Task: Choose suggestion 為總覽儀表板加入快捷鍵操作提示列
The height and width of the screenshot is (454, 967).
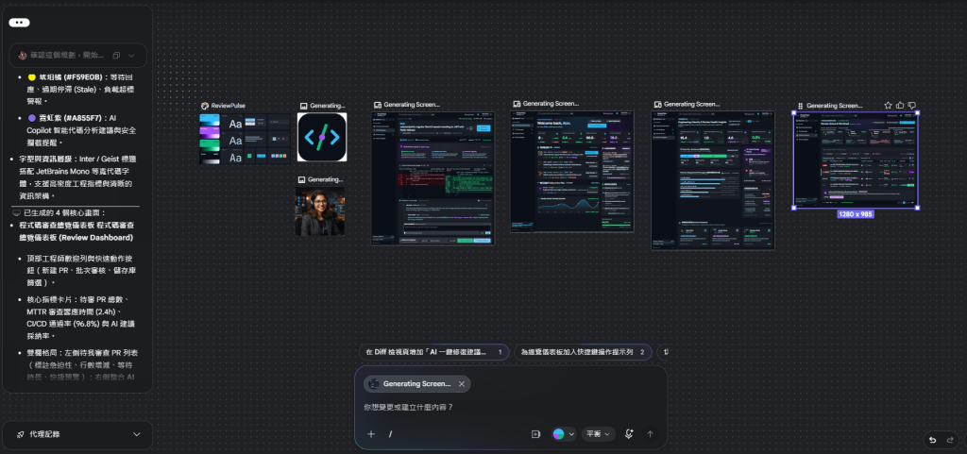Action: click(x=583, y=352)
